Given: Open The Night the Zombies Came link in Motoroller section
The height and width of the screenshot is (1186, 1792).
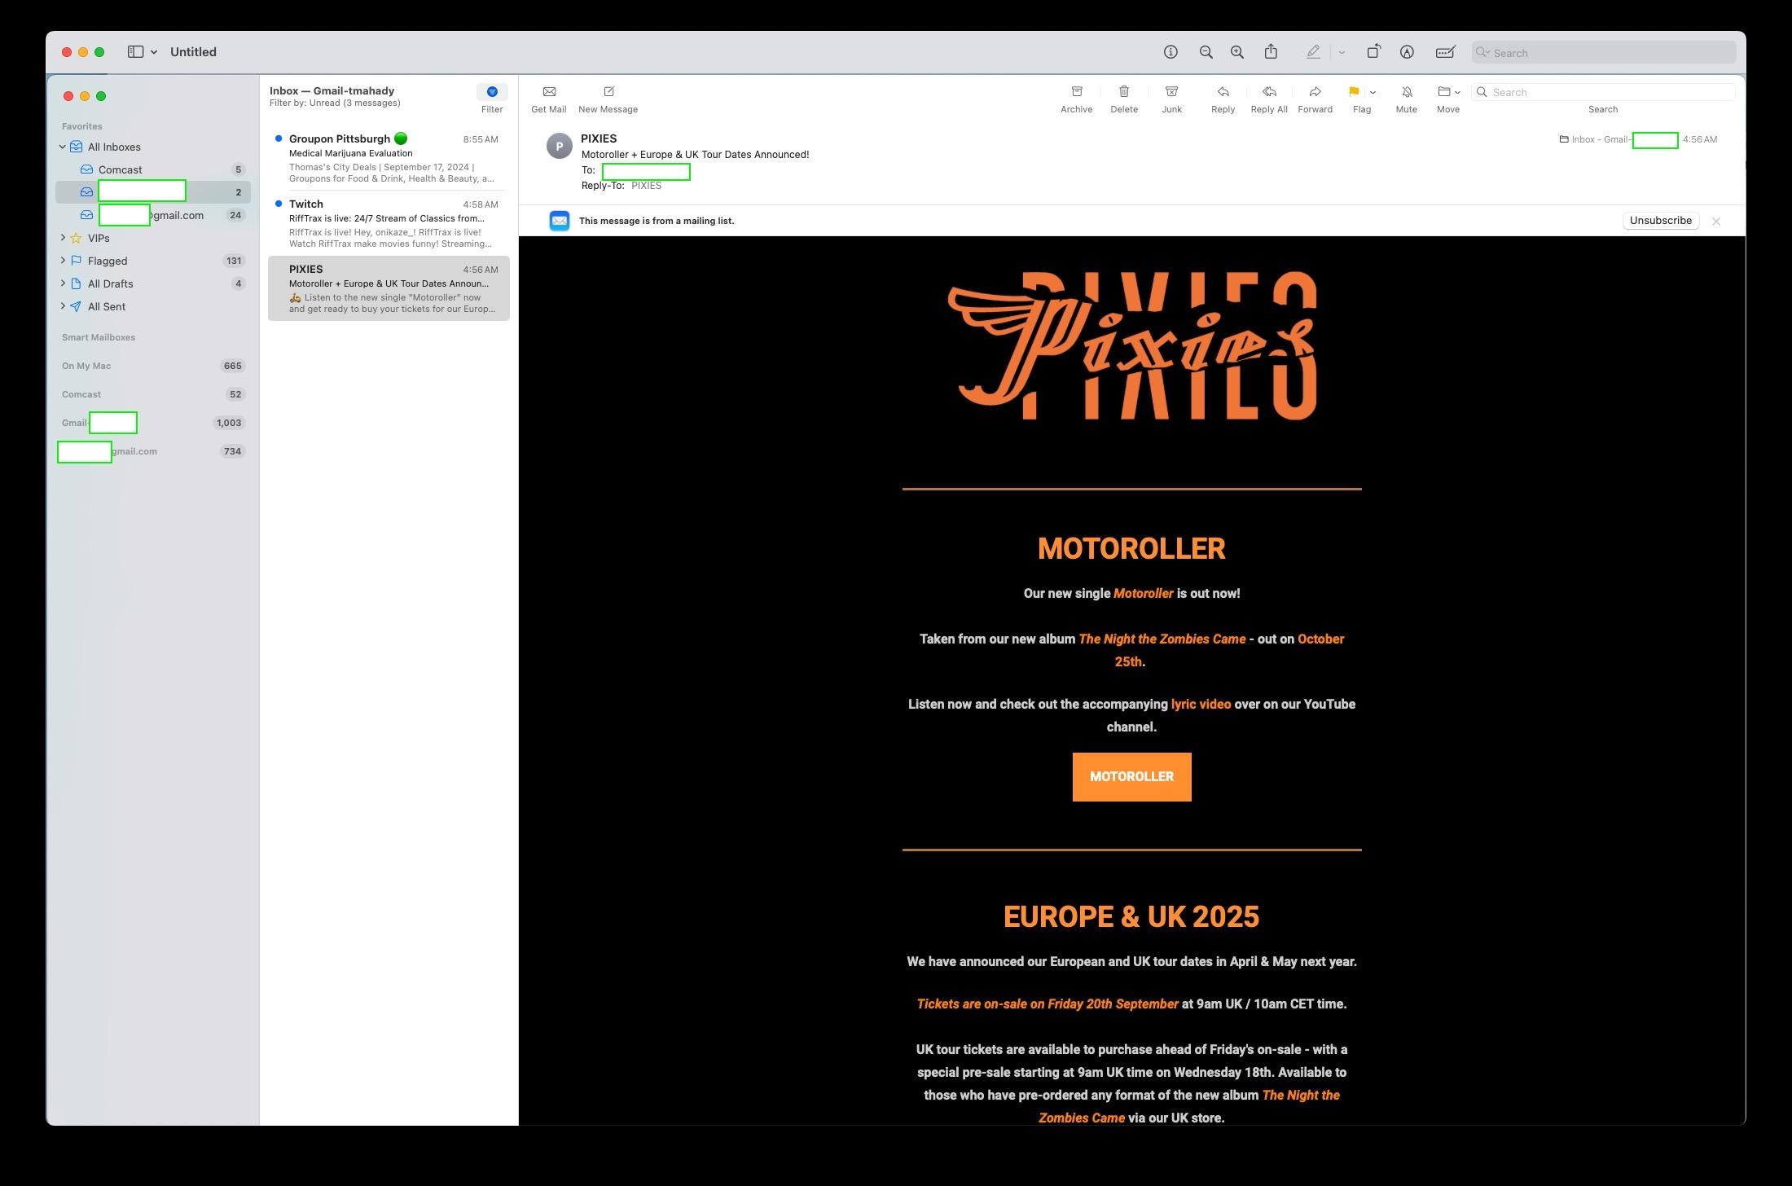Looking at the screenshot, I should coord(1162,639).
